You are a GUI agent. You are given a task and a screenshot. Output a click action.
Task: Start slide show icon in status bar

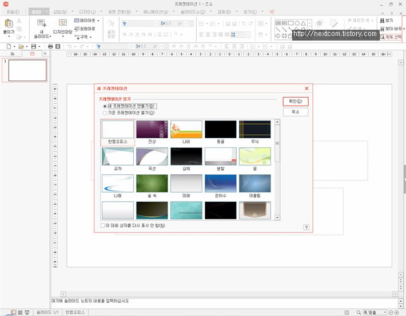tap(27, 313)
